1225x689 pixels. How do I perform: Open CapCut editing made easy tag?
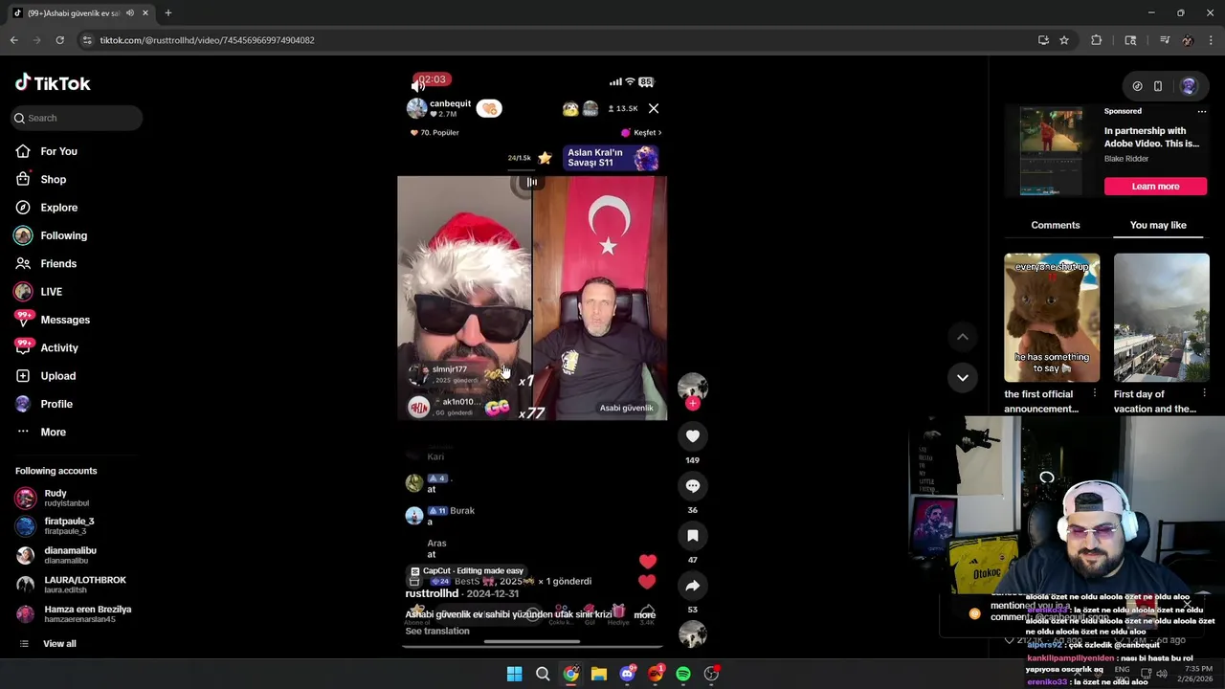pyautogui.click(x=466, y=571)
